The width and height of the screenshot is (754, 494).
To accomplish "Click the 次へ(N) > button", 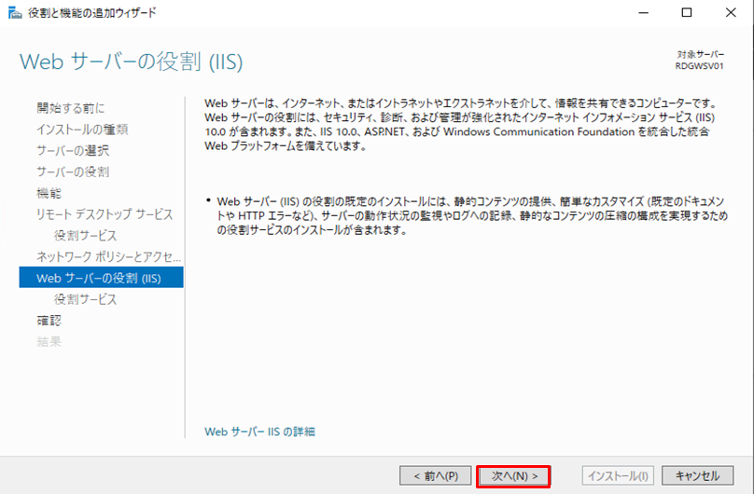I will click(513, 476).
